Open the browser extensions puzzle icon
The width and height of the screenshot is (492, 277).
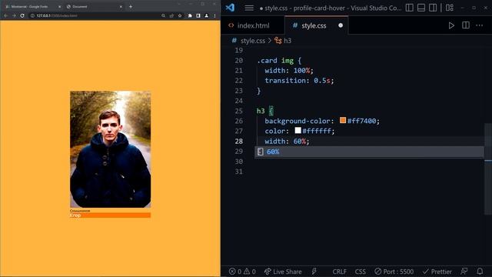[190, 15]
